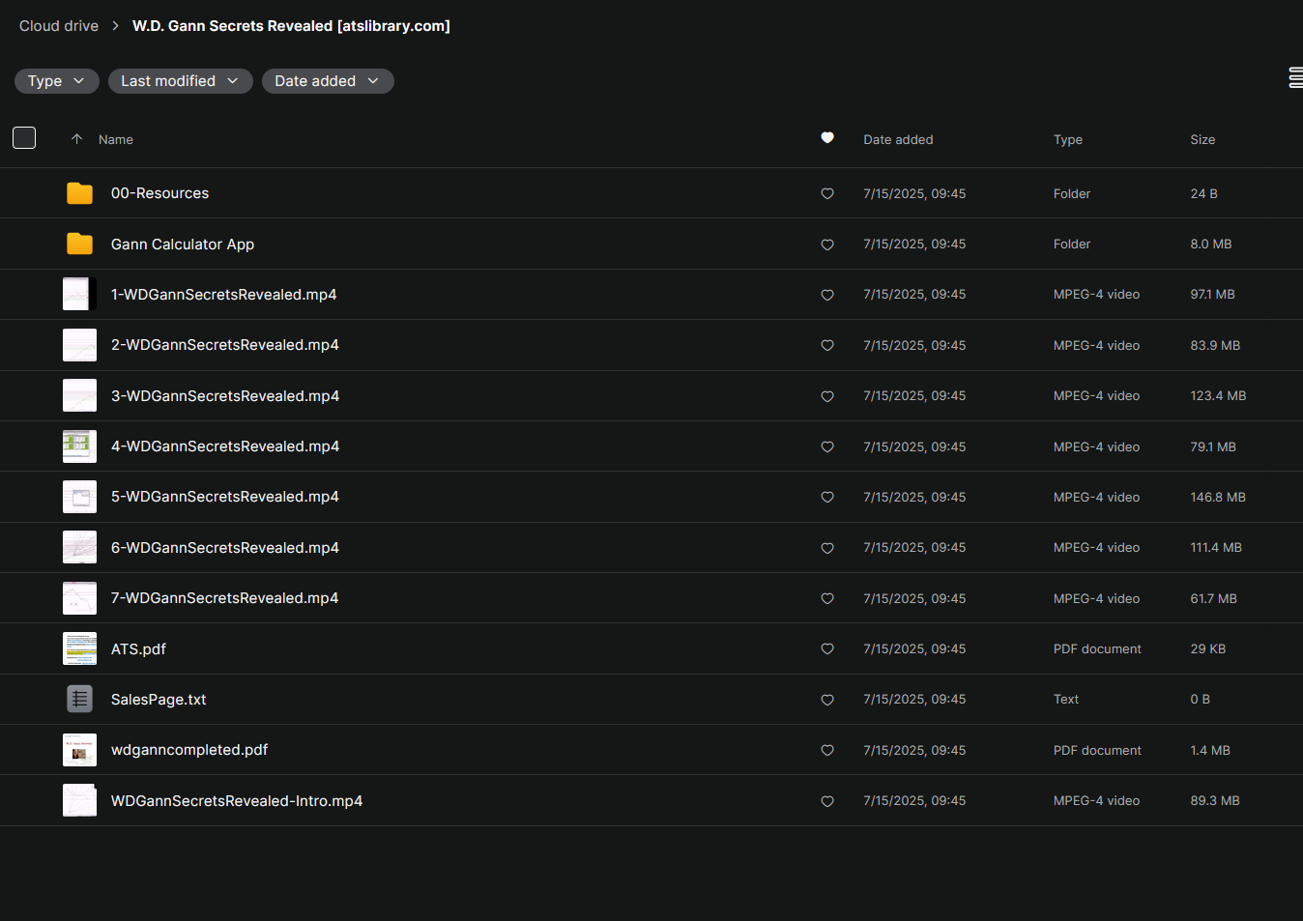Viewport: 1303px width, 921px height.
Task: Click the SalesPage.txt text file icon
Action: pos(79,699)
